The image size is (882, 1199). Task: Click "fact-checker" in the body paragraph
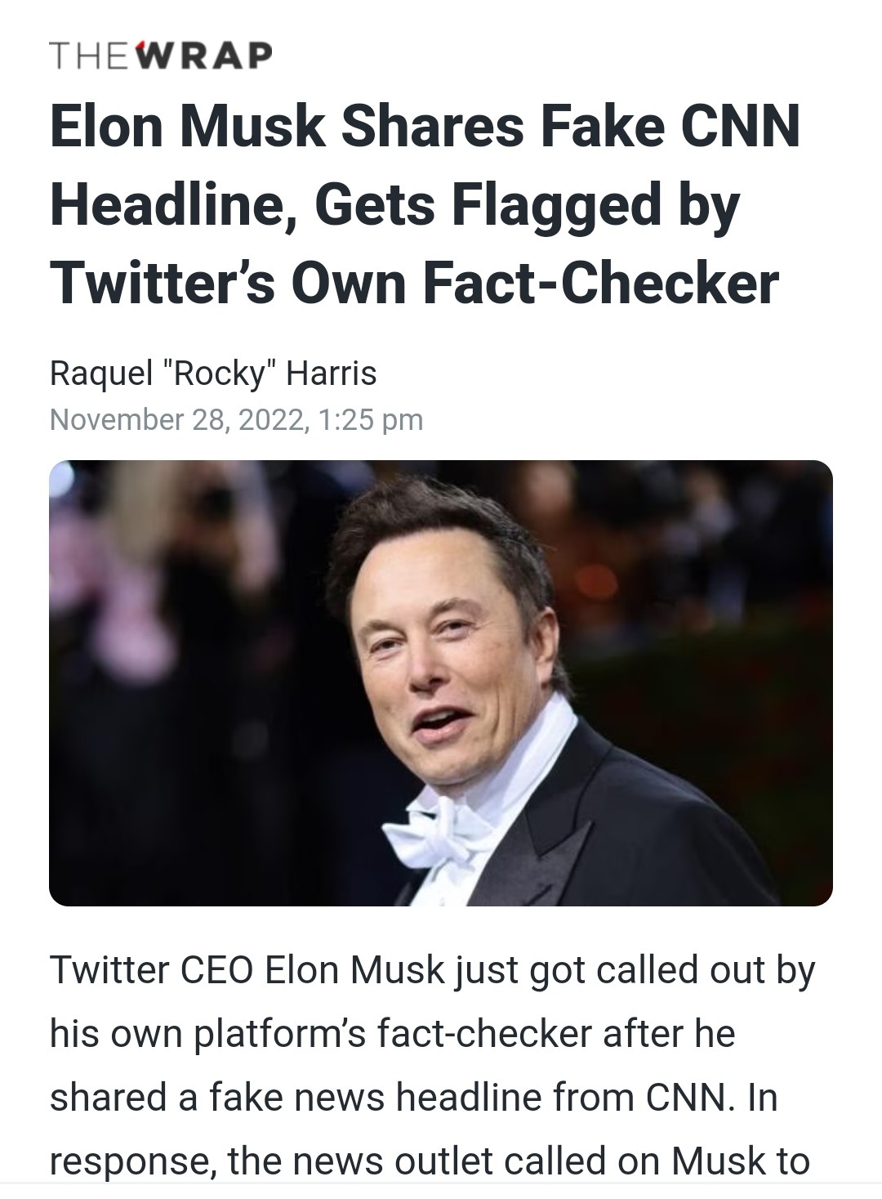pos(483,1034)
